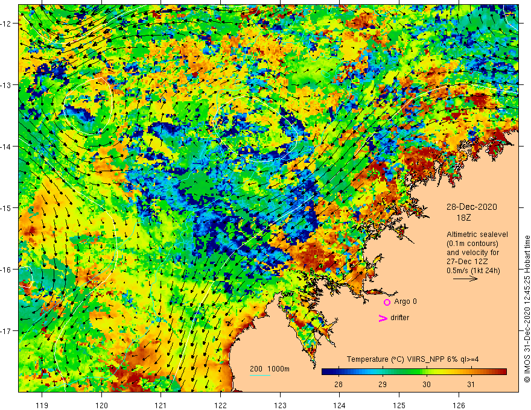The image size is (531, 410).
Task: Click the longitude label '124'
Action: pyautogui.click(x=339, y=405)
